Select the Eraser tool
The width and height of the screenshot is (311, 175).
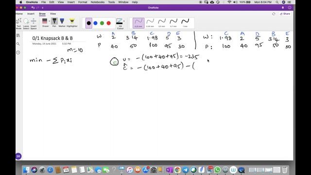pos(45,22)
